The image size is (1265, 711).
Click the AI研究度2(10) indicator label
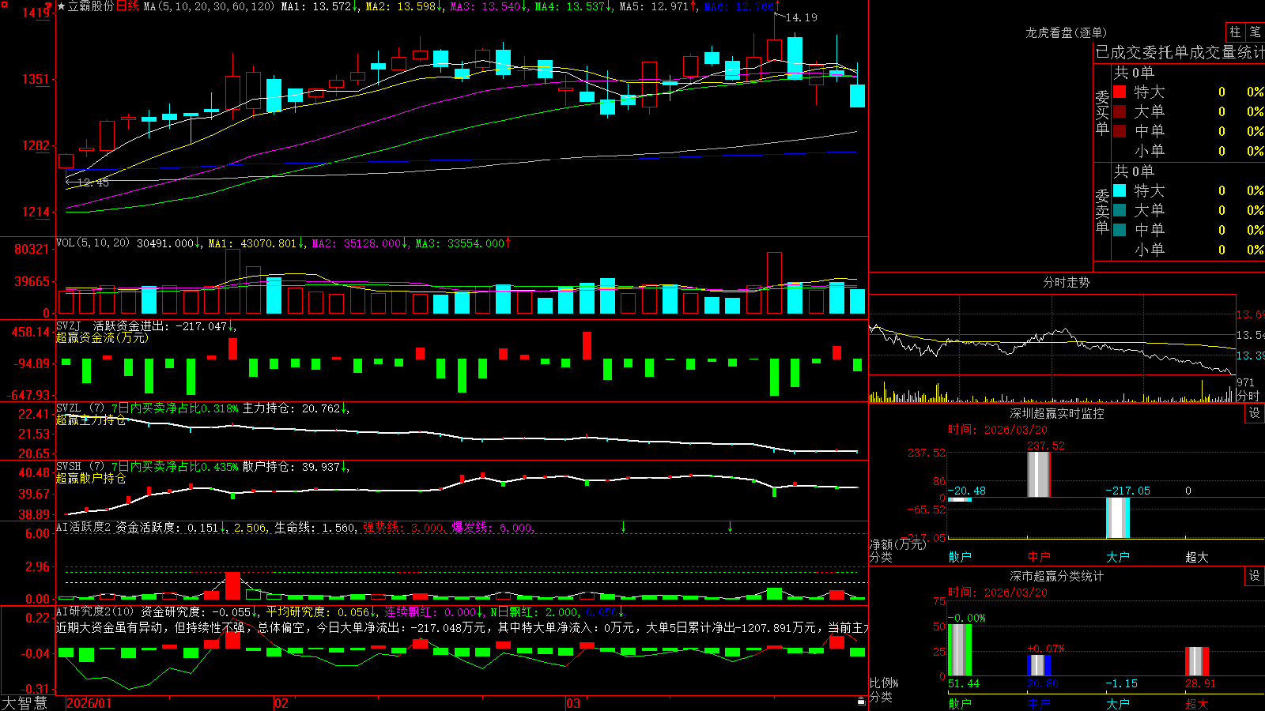96,611
